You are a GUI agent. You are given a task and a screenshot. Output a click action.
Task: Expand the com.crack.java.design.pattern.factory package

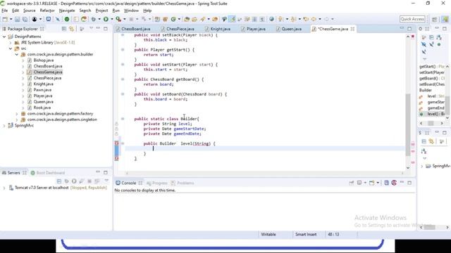17,114
